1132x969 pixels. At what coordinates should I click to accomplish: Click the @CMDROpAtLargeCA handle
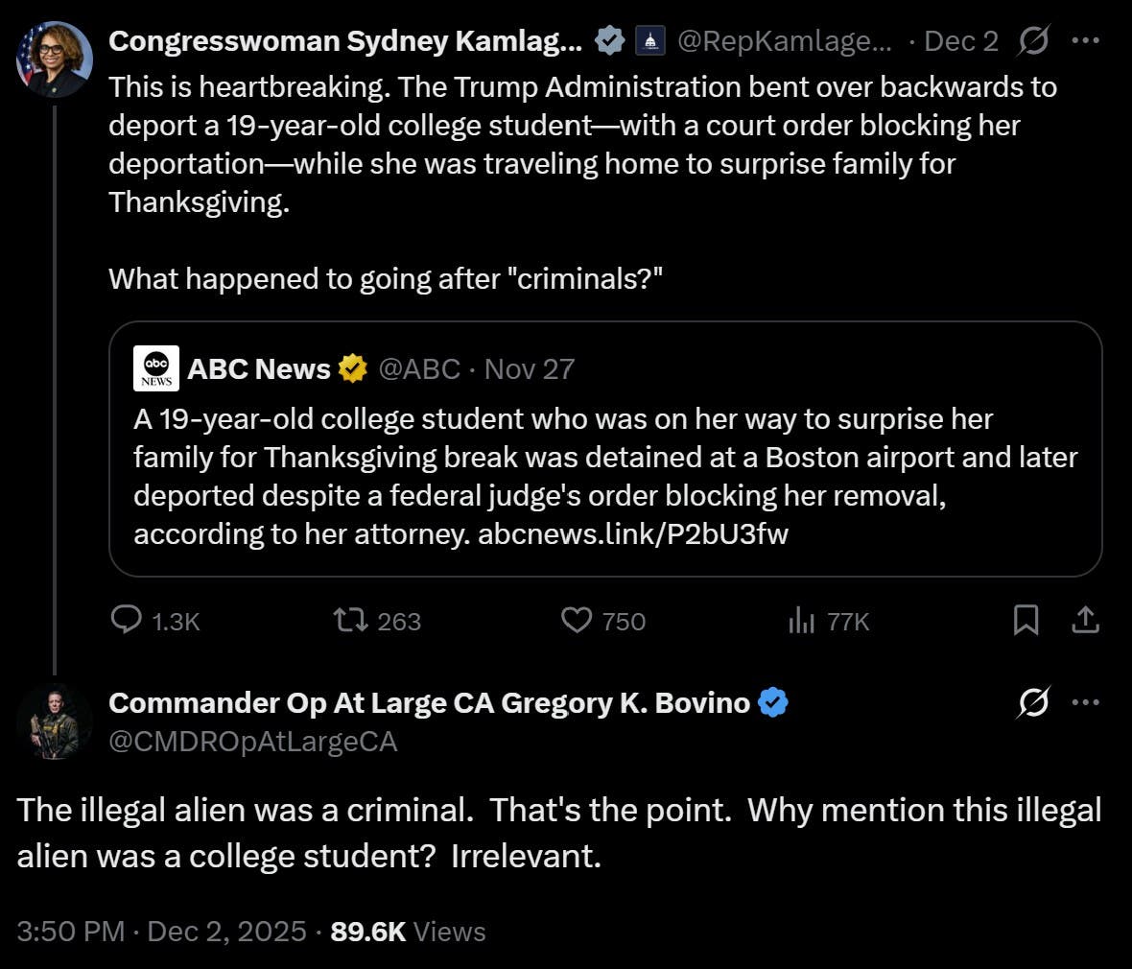click(x=253, y=742)
